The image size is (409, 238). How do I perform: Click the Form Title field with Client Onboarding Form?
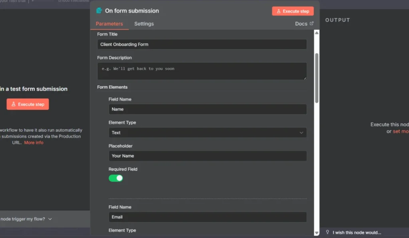point(202,44)
